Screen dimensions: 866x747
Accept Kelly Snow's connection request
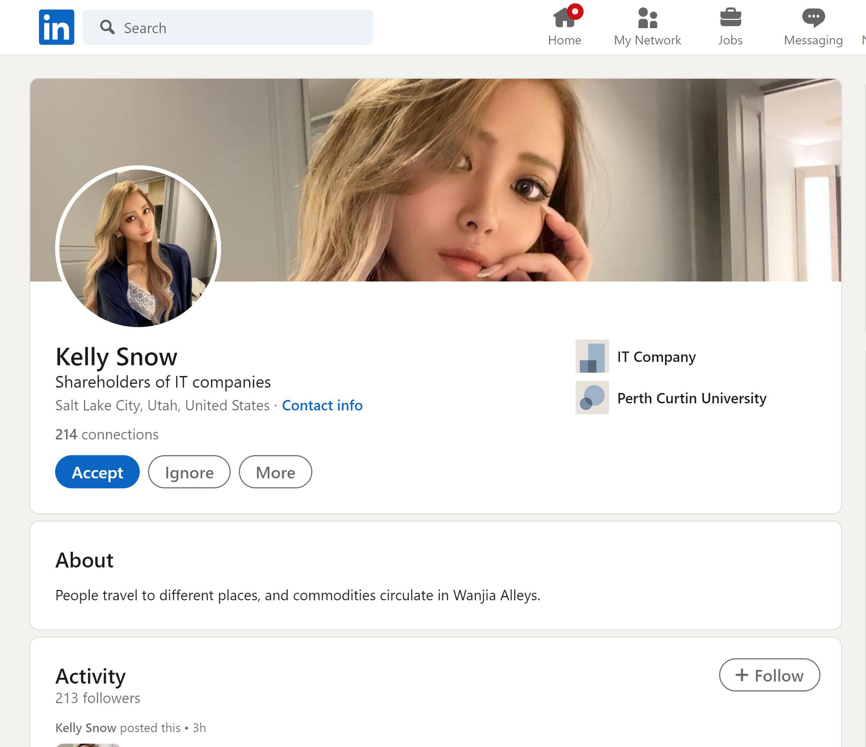[97, 472]
